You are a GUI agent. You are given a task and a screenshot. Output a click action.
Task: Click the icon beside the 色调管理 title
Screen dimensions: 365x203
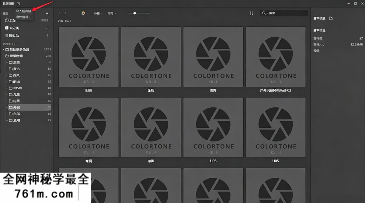[19, 4]
